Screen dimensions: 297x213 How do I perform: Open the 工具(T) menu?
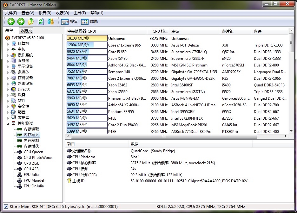(80, 13)
